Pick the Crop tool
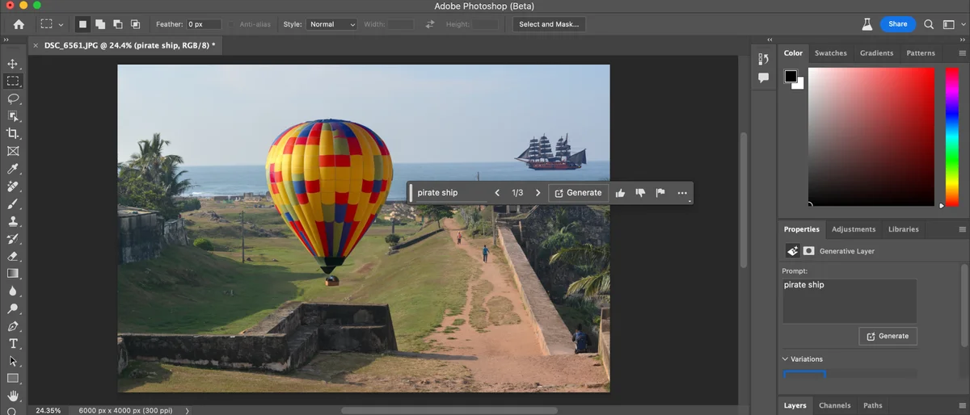The image size is (970, 415). click(x=13, y=133)
